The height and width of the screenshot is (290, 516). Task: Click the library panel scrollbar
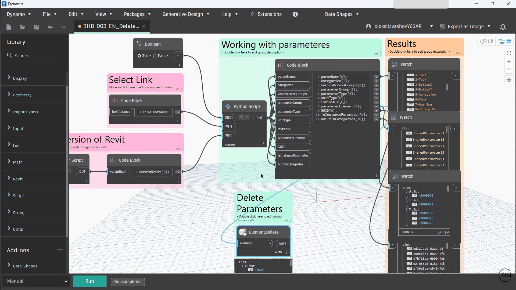tap(67, 161)
